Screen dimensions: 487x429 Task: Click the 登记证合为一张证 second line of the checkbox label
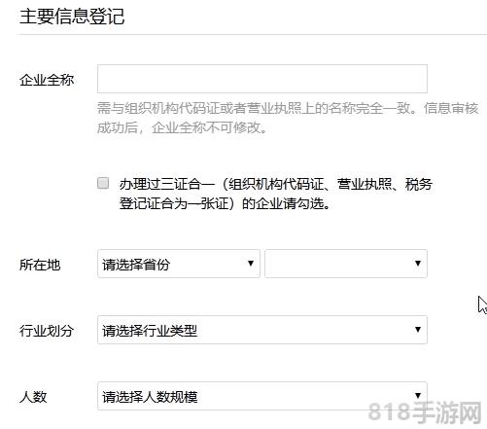click(x=225, y=204)
